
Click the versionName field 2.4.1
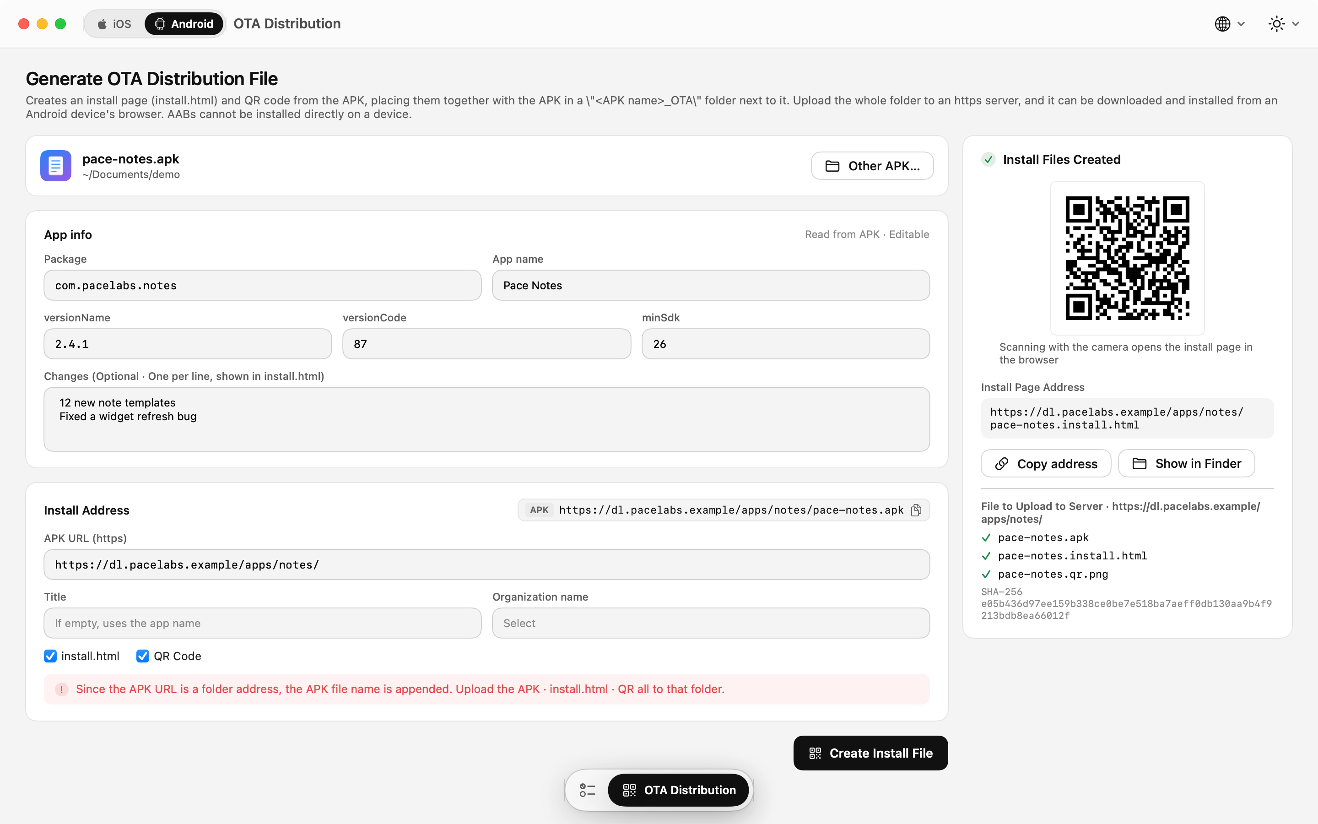(188, 344)
